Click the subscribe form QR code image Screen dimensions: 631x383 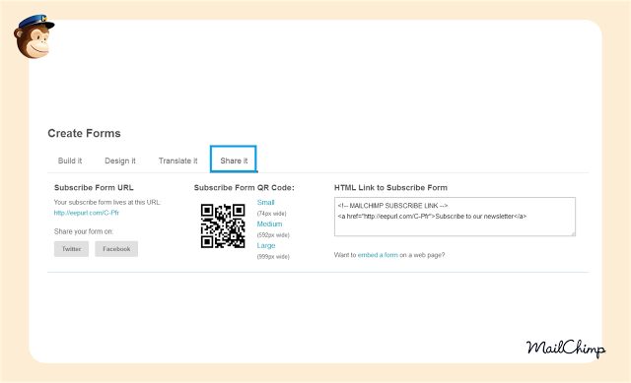(223, 225)
